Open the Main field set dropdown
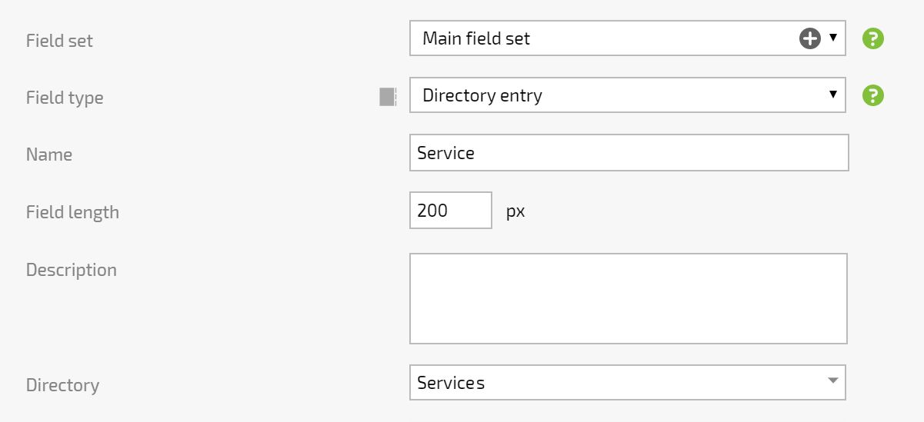 point(628,38)
